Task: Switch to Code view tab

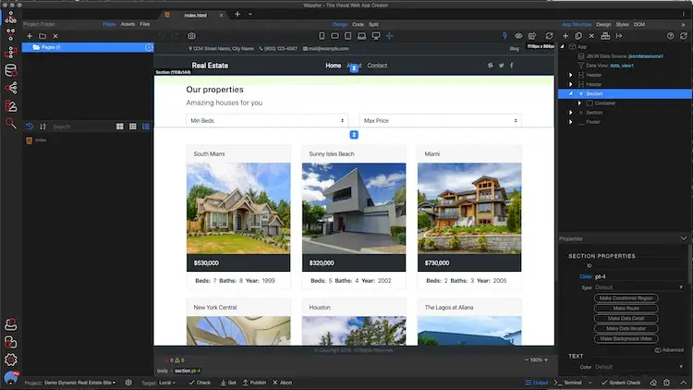Action: pyautogui.click(x=358, y=24)
